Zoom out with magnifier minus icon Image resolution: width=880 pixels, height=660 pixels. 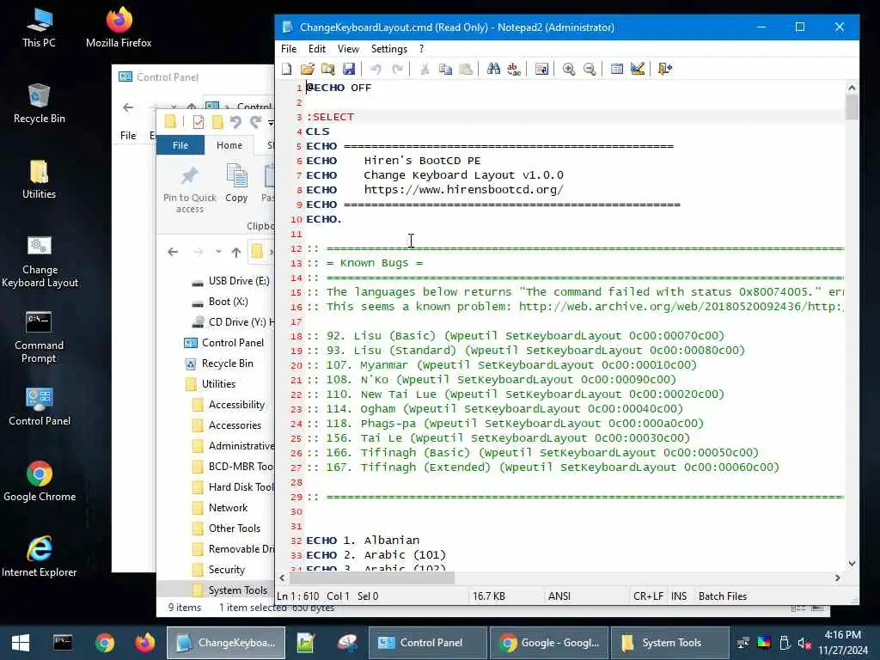(x=590, y=69)
